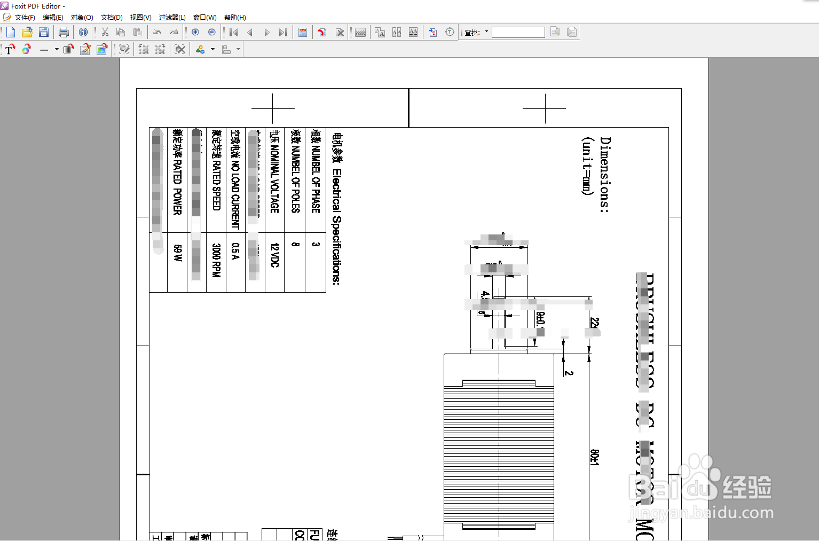Click the text size 'A A' icon
The height and width of the screenshot is (541, 819).
click(380, 32)
